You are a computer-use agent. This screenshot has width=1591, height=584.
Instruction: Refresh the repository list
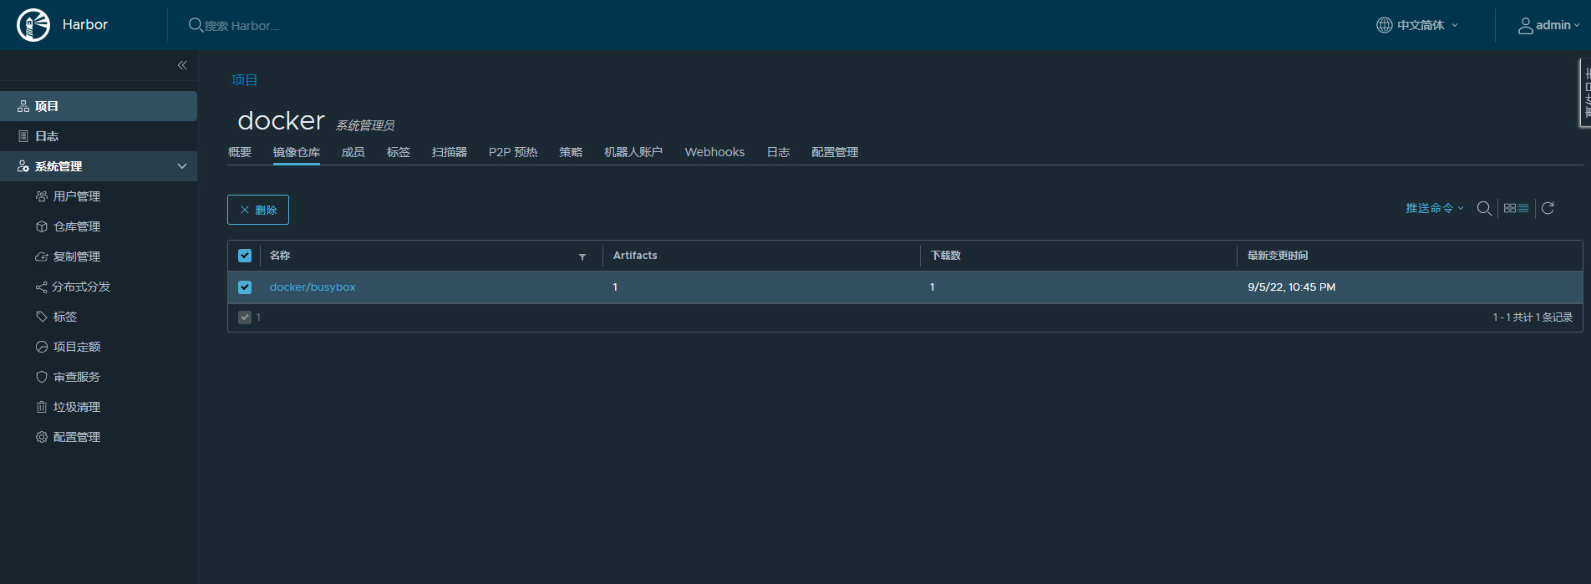tap(1548, 209)
